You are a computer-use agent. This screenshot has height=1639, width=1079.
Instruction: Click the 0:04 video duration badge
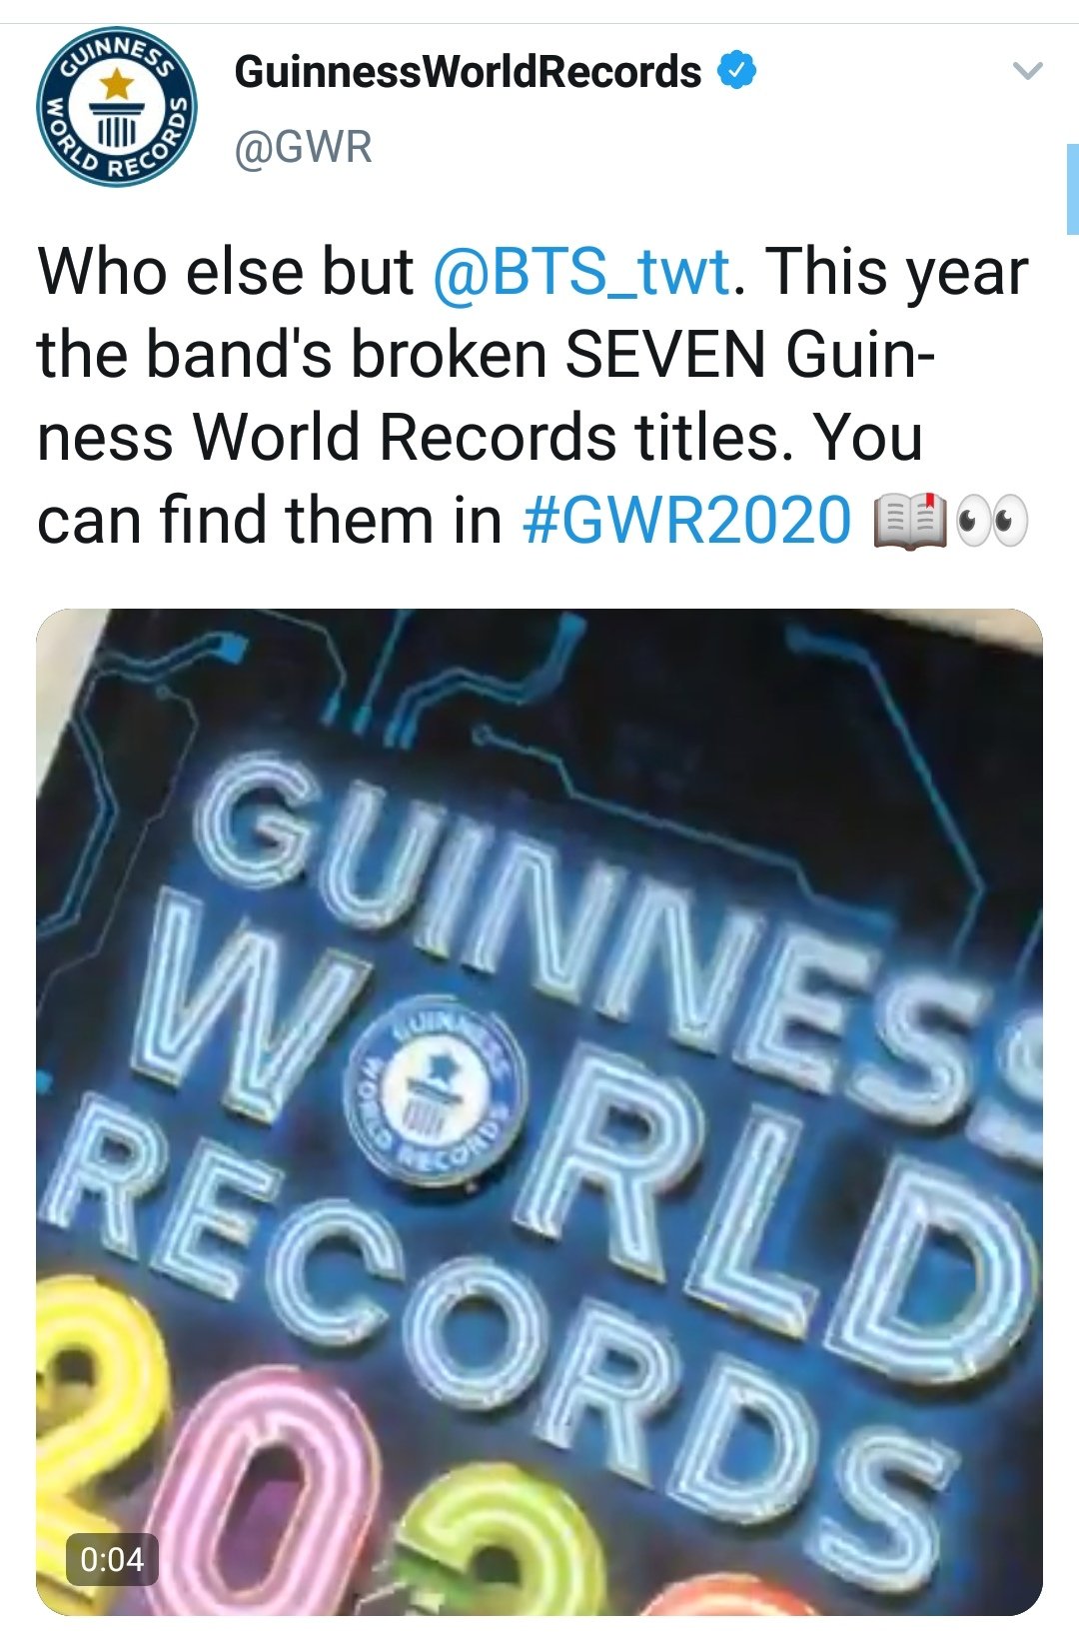coord(112,1560)
